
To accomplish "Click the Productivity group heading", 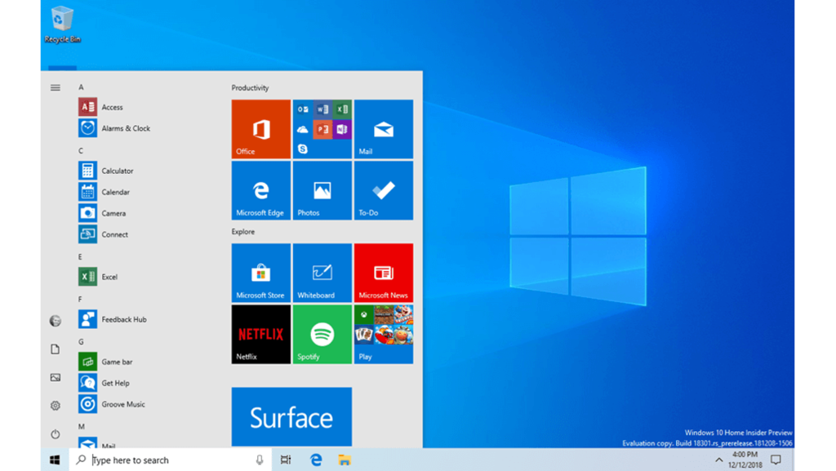I will tap(250, 88).
